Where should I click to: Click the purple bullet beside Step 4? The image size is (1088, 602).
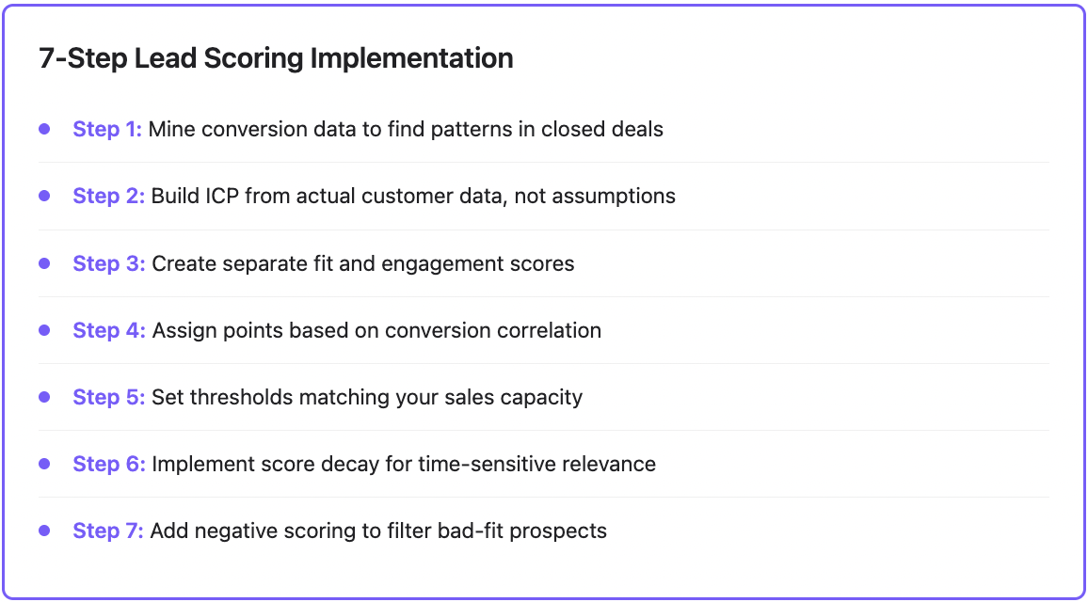point(44,330)
